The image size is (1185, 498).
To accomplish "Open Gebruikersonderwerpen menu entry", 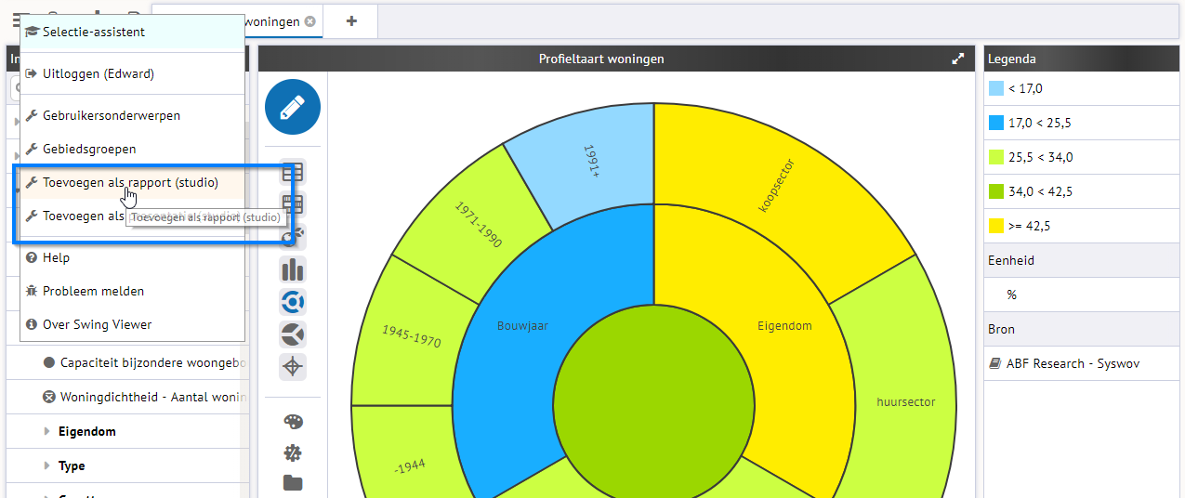I will point(132,115).
